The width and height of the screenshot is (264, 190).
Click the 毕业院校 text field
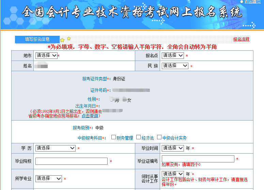tap(72, 161)
